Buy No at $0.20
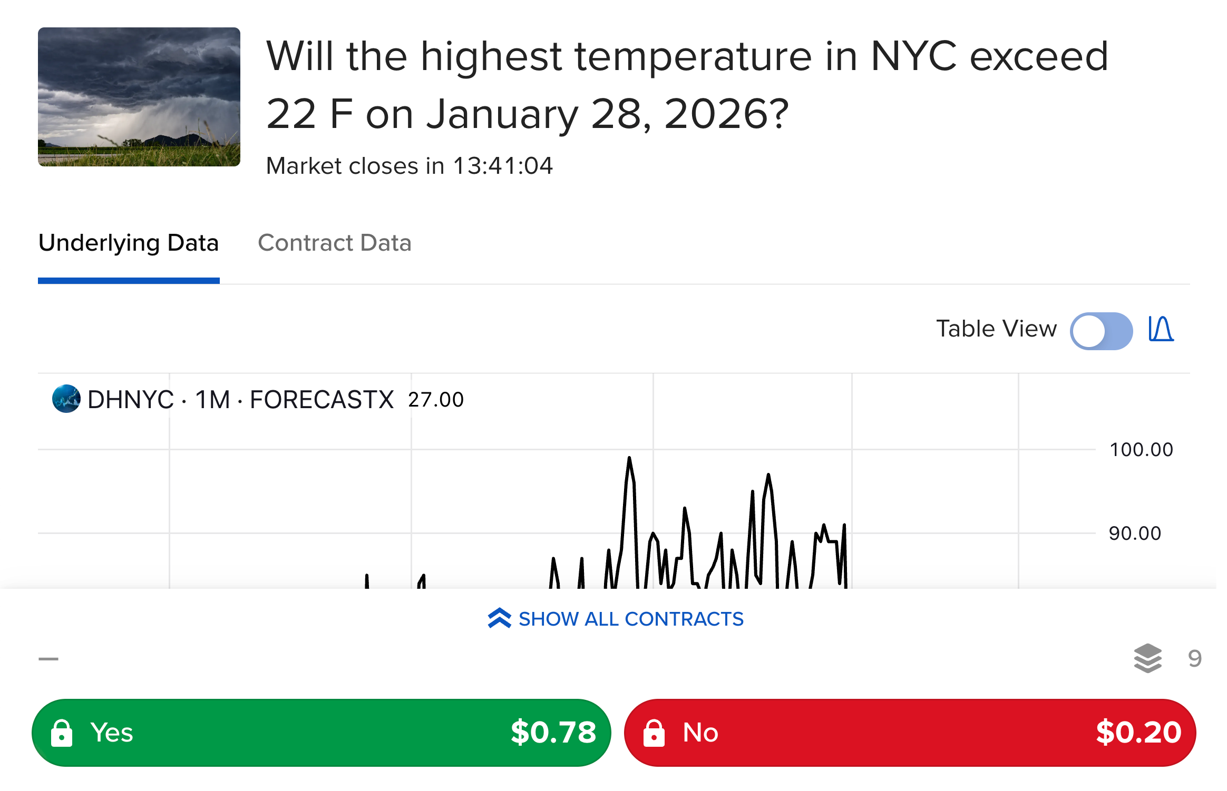The image size is (1227, 791). click(910, 733)
